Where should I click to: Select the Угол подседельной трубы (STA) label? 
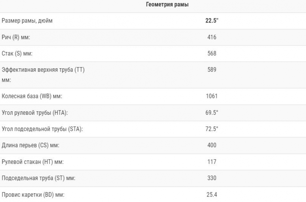42,129
